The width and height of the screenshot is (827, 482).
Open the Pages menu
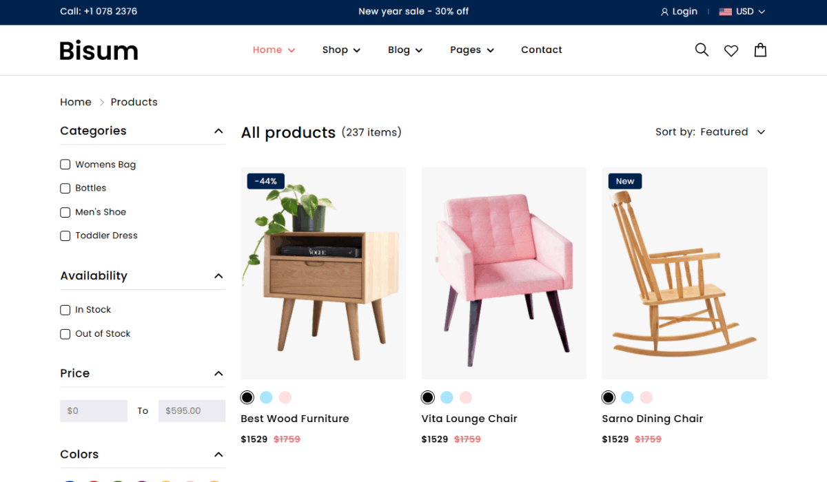click(x=472, y=50)
